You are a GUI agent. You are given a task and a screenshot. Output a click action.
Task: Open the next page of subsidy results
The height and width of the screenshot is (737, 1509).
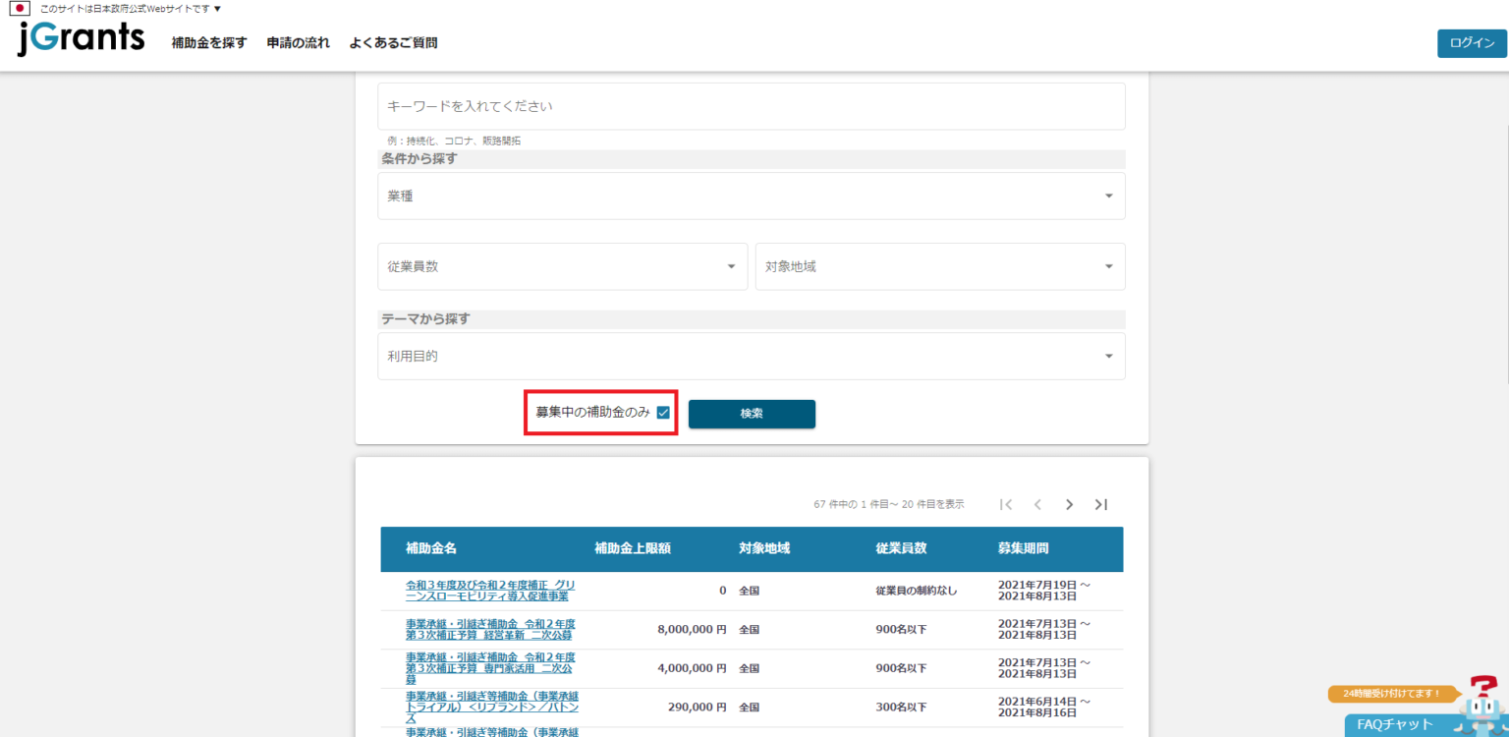(x=1069, y=504)
